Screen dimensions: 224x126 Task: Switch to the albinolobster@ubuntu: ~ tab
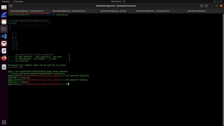point(197,11)
